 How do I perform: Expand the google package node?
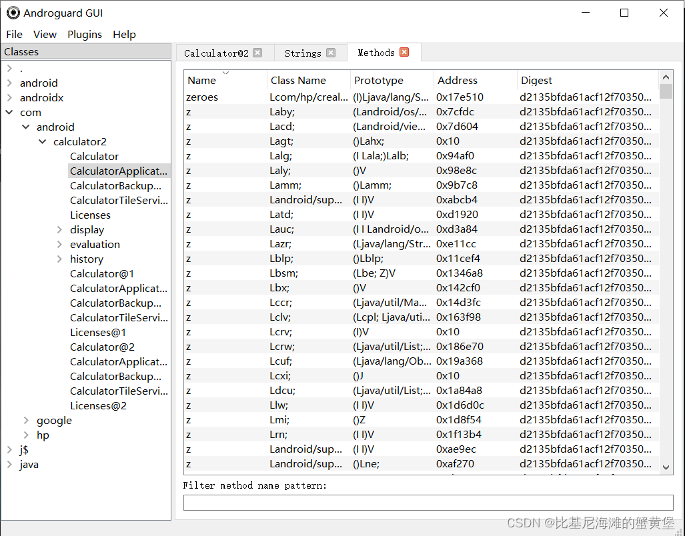coord(27,420)
